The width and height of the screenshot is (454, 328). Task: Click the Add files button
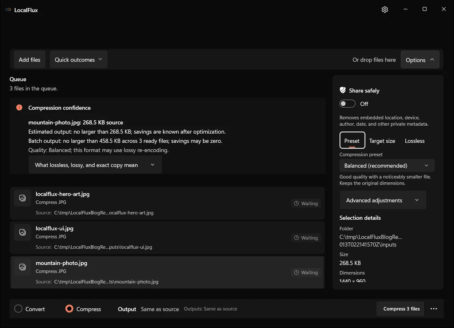30,60
